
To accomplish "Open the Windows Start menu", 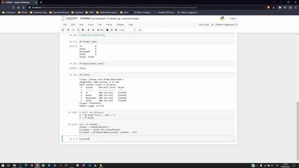I will pyautogui.click(x=3, y=166).
